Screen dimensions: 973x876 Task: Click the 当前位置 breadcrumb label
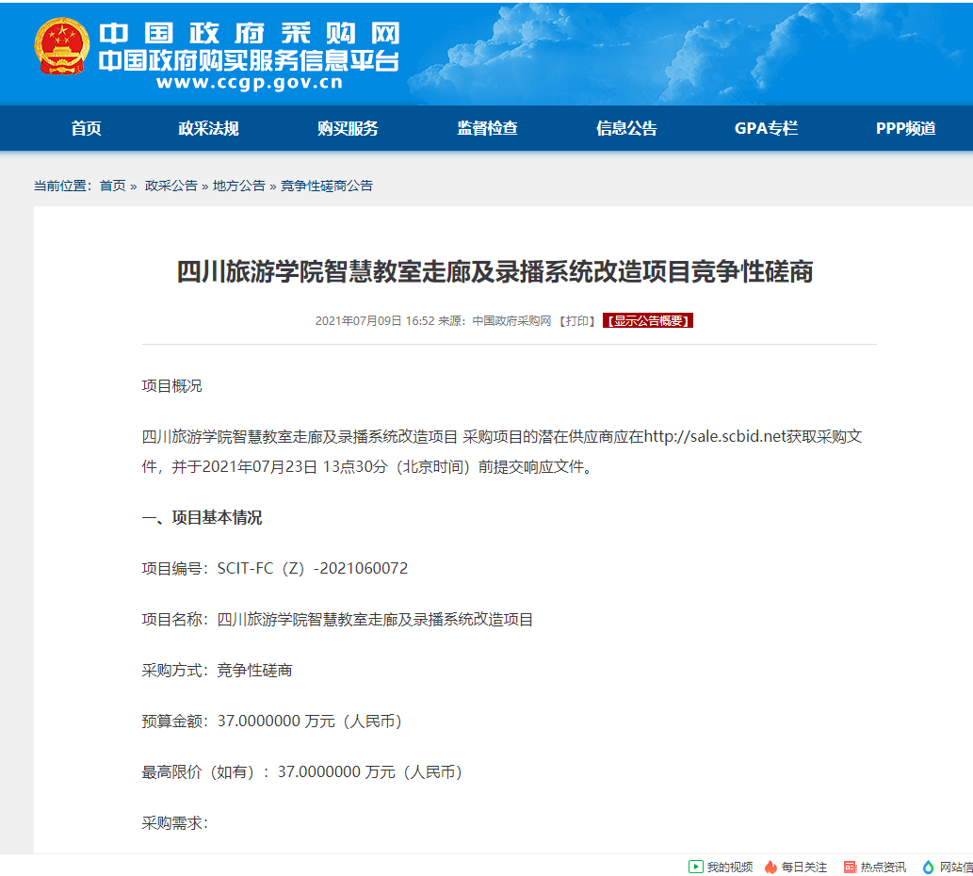62,186
